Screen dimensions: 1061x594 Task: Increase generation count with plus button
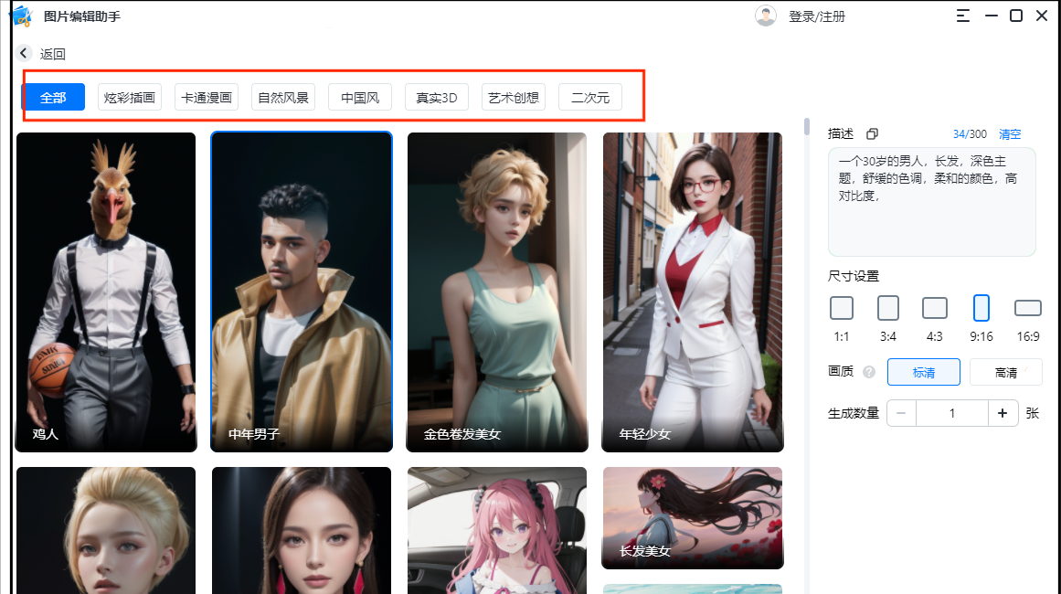pos(1003,413)
